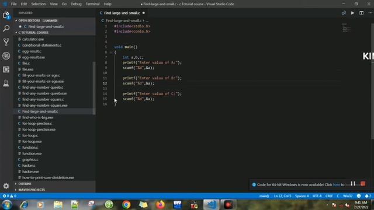Click the breadcrumb Find-large-and-small.c path

(123, 21)
